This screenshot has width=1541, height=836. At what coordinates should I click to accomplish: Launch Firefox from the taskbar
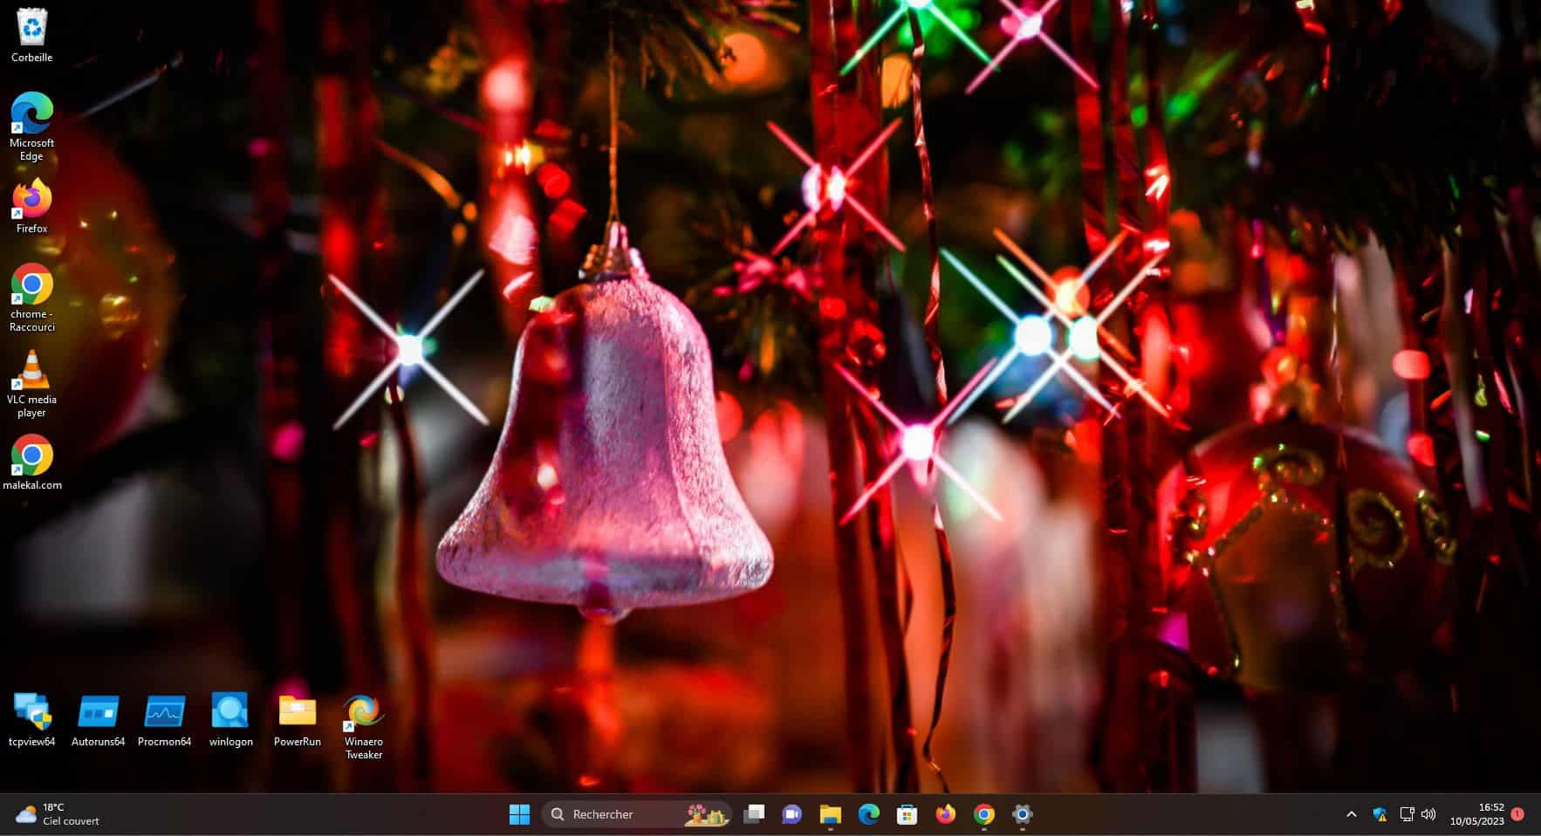pos(946,814)
